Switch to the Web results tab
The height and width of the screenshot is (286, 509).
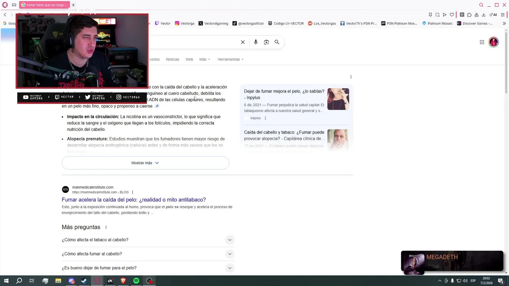(x=189, y=59)
